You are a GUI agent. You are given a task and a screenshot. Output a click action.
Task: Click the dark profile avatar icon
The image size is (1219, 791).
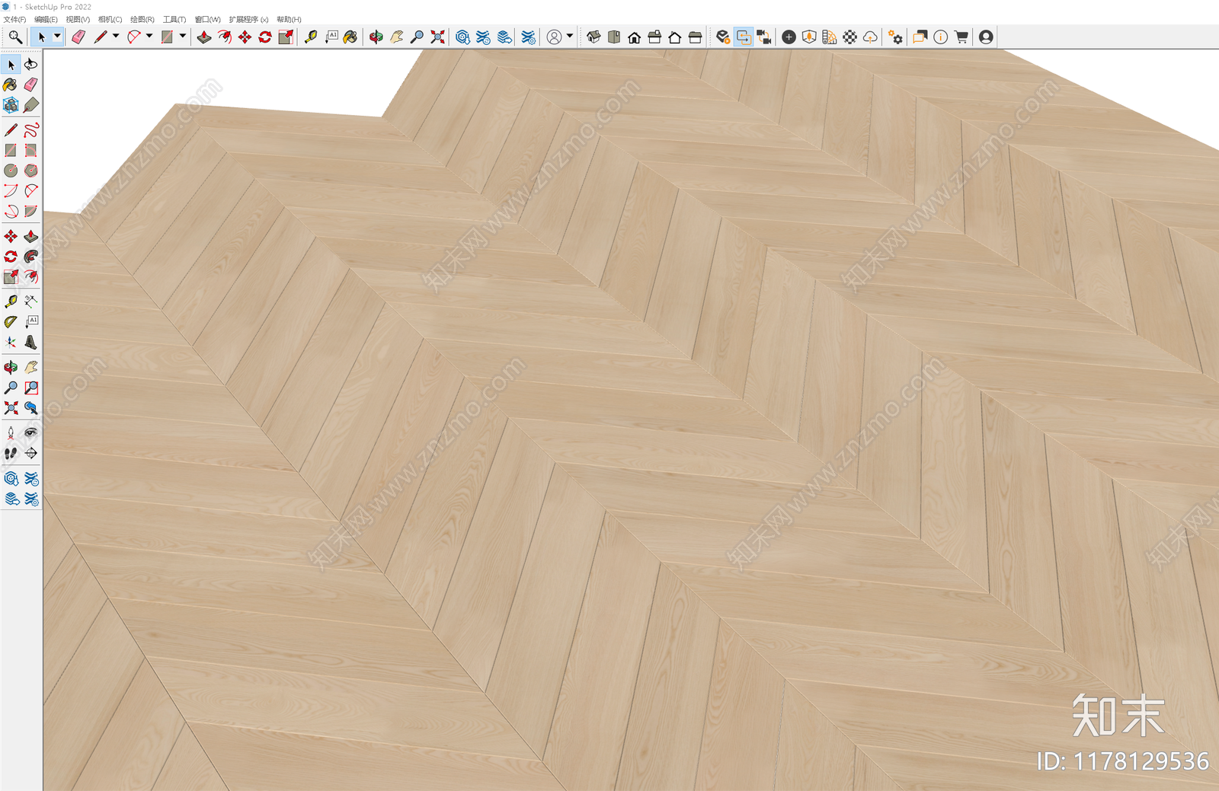pos(986,37)
